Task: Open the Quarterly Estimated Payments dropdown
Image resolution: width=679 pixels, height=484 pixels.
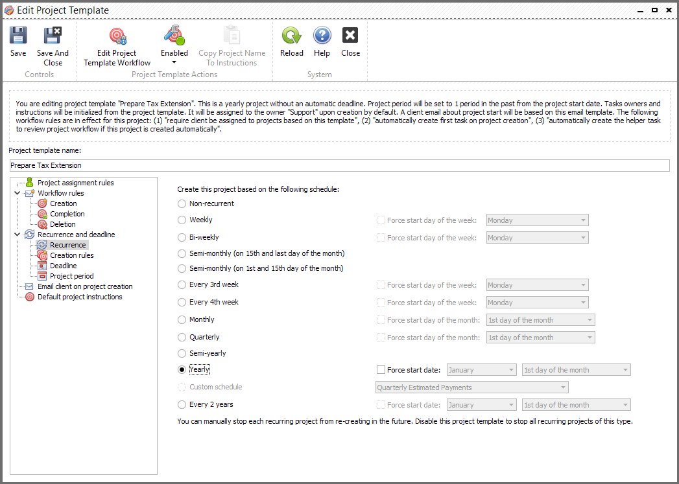Action: pos(472,387)
